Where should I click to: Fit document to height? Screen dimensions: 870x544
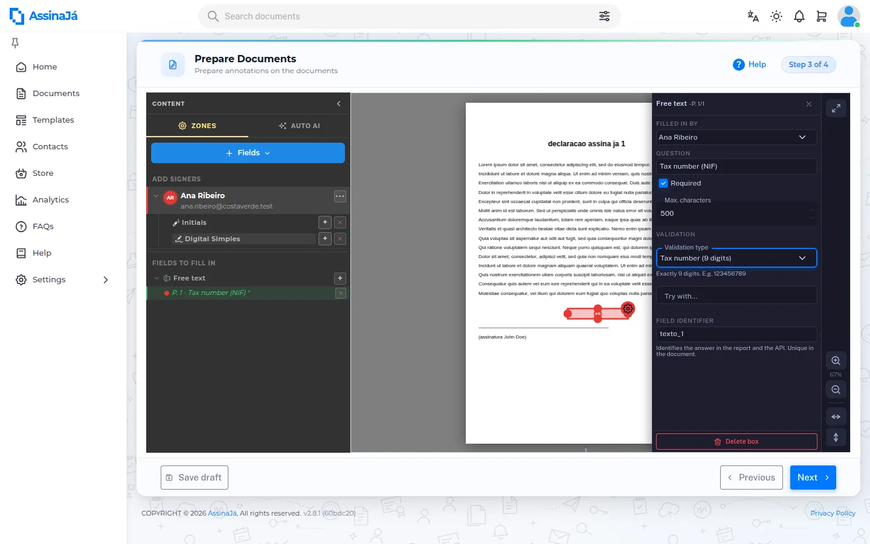coord(836,437)
